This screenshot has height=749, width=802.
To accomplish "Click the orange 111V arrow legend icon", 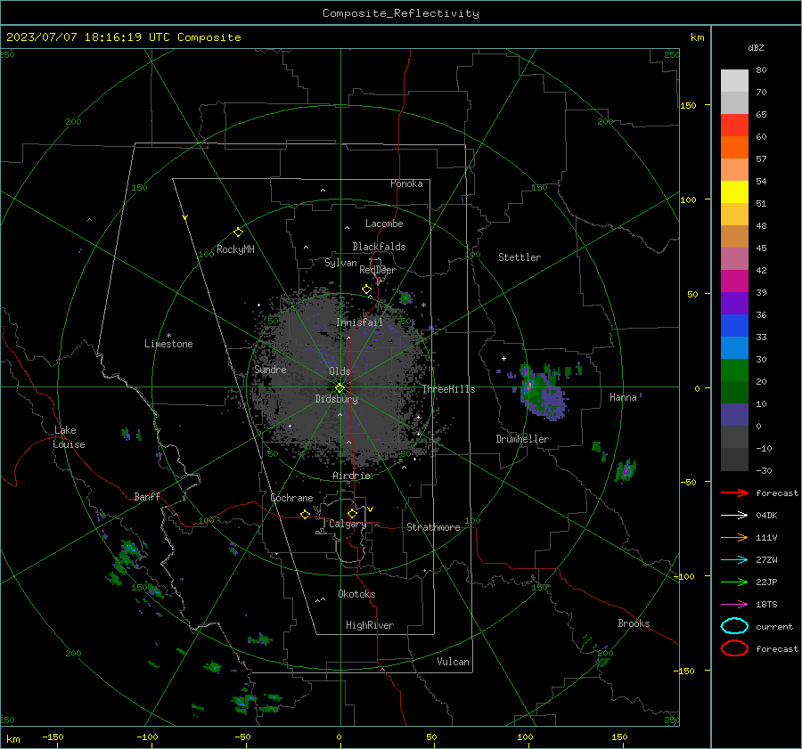I will pyautogui.click(x=734, y=537).
